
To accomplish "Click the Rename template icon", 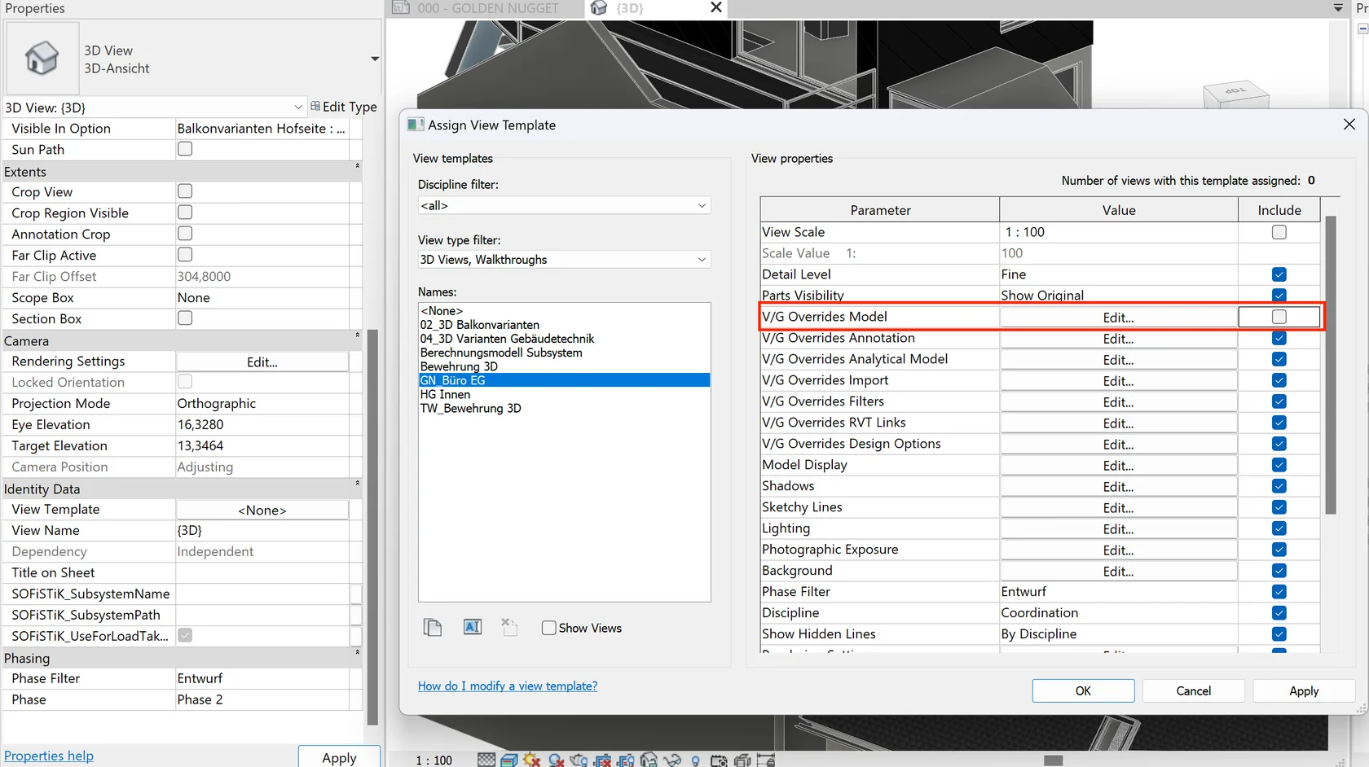I will pyautogui.click(x=473, y=627).
